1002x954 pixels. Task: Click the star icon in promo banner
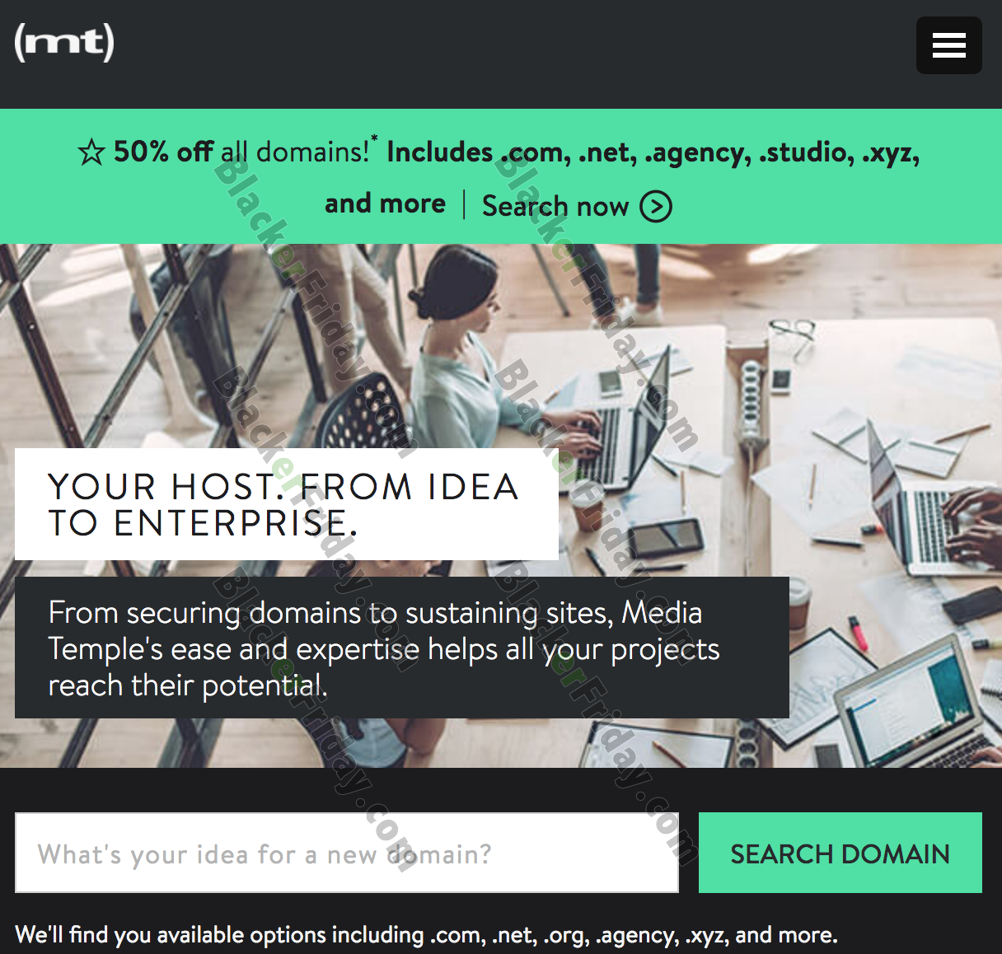point(91,152)
